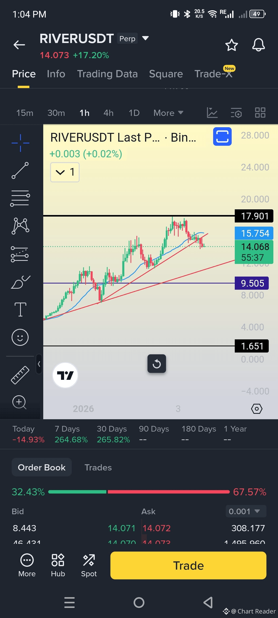Switch to the Info tab
Viewport: 278px width, 618px height.
(x=56, y=74)
